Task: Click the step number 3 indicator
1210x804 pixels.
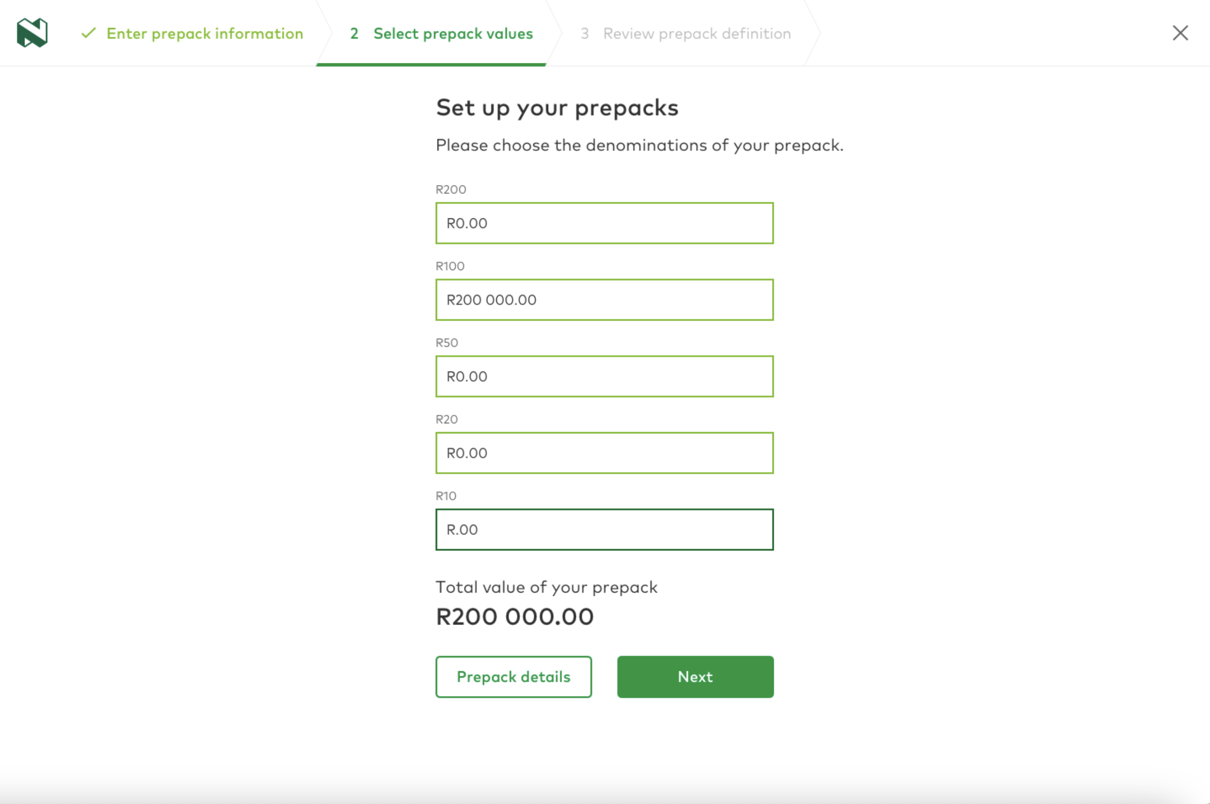Action: click(584, 34)
